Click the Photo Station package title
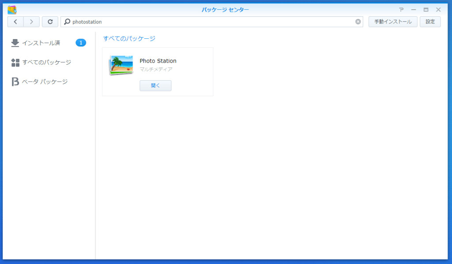Screen dimensions: 452x264 (158, 61)
